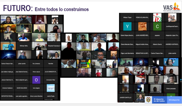This screenshot has height=106, width=182.
Task: Toggle muted mic icon on Daniel Ovalle tile
Action: [x=149, y=83]
